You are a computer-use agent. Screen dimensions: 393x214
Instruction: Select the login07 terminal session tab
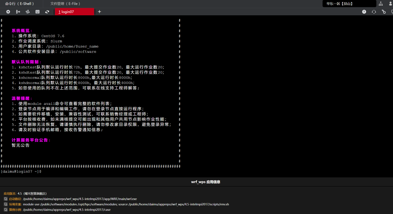[75, 12]
